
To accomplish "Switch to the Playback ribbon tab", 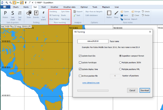I will 106,7.
